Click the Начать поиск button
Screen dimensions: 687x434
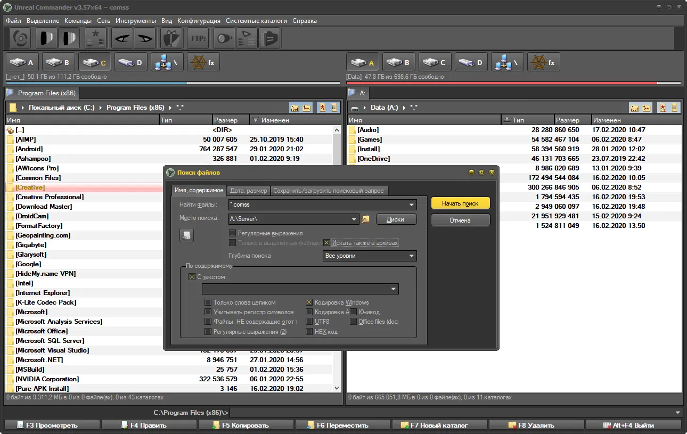pos(461,203)
